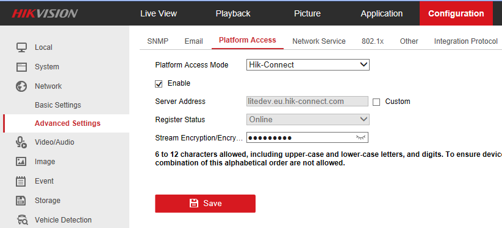This screenshot has height=228, width=502.
Task: Open System settings label
Action: coord(47,67)
